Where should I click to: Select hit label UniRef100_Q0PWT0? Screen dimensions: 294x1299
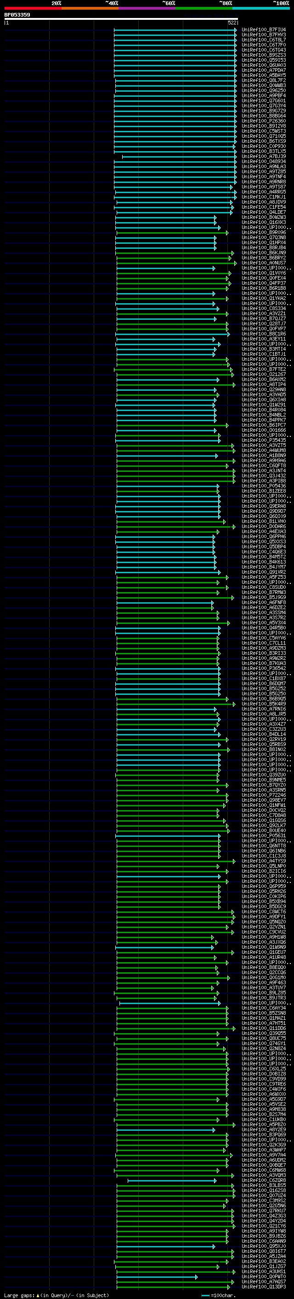click(264, 1277)
